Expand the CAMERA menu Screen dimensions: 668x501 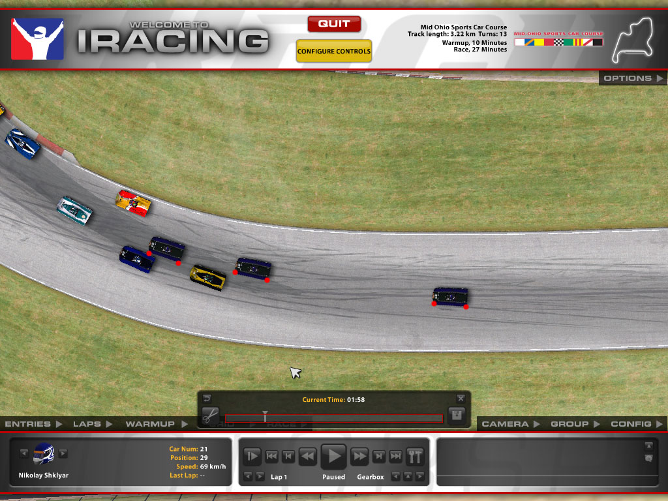click(x=509, y=424)
